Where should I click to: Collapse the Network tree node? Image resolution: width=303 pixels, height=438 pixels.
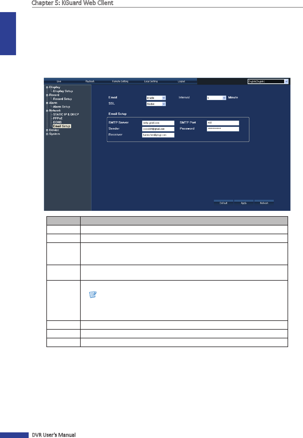coord(47,111)
